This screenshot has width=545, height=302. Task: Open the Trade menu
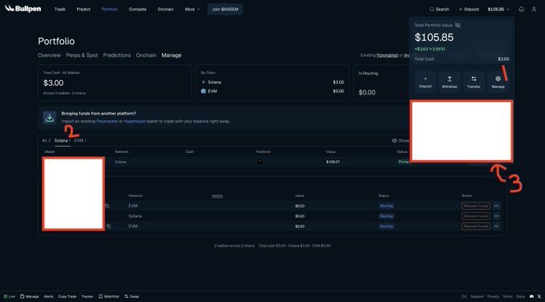coord(60,10)
